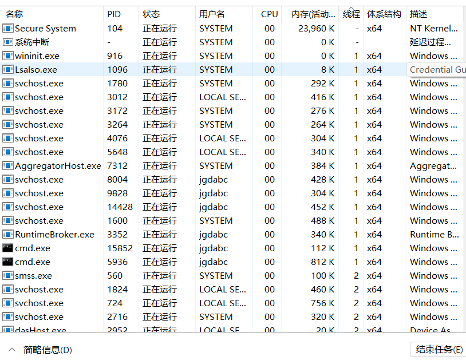
Task: Click the Runtime B... description cell
Action: (435, 235)
